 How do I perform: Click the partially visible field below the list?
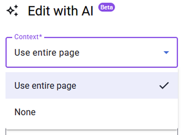tap(91, 133)
